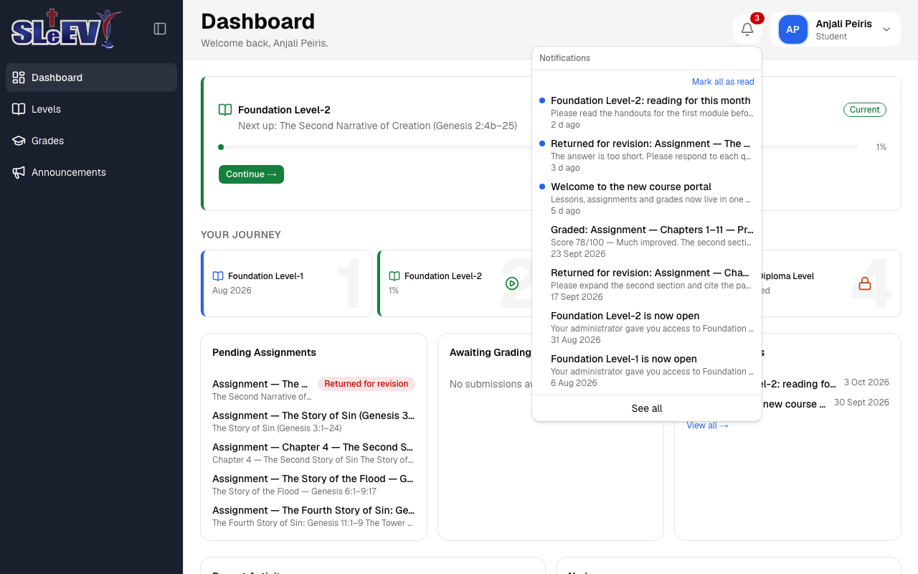Open the notifications bell icon
This screenshot has width=918, height=574.
coord(747,29)
